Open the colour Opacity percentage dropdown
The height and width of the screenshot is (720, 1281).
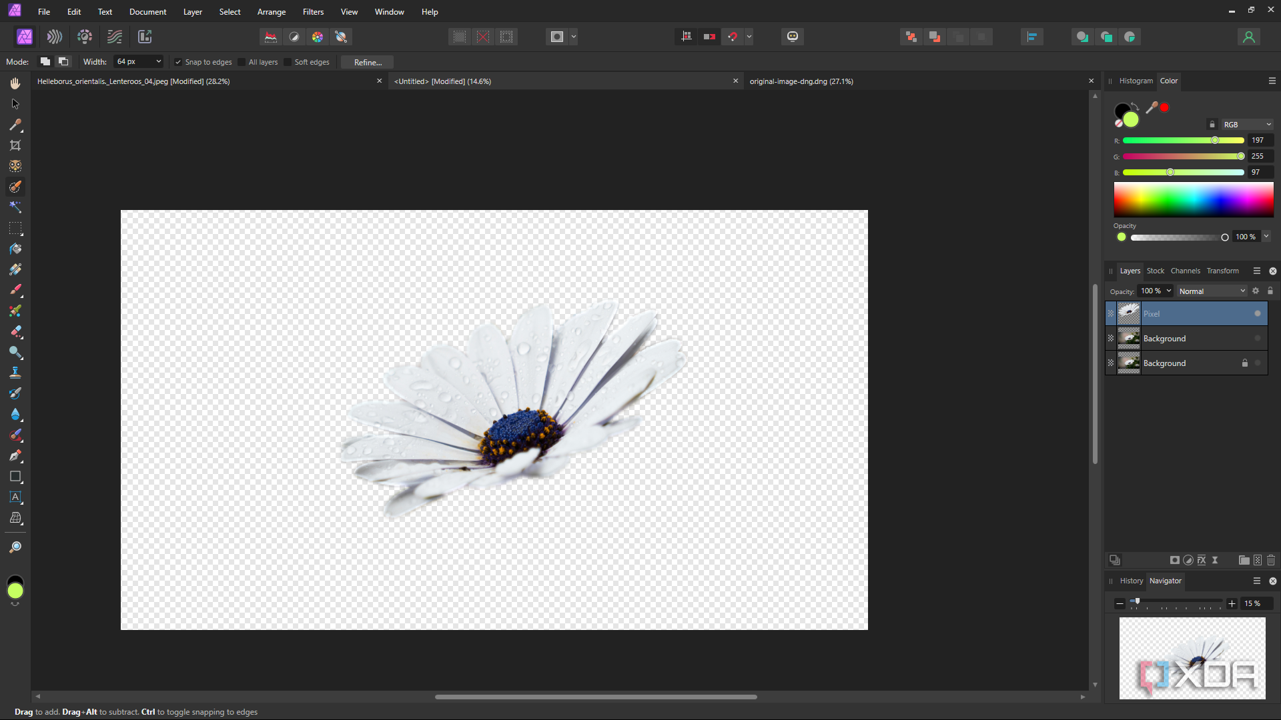1266,236
